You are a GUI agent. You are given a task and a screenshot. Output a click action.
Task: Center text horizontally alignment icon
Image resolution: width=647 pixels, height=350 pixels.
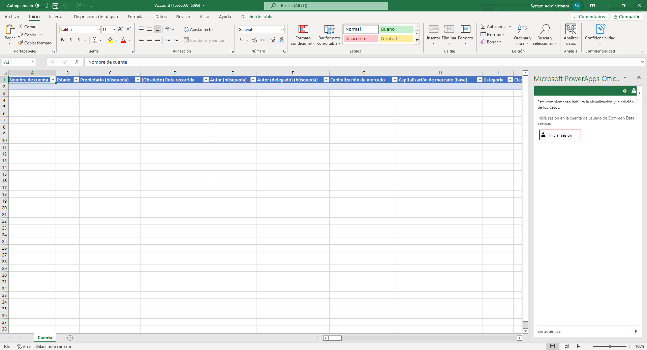point(149,40)
